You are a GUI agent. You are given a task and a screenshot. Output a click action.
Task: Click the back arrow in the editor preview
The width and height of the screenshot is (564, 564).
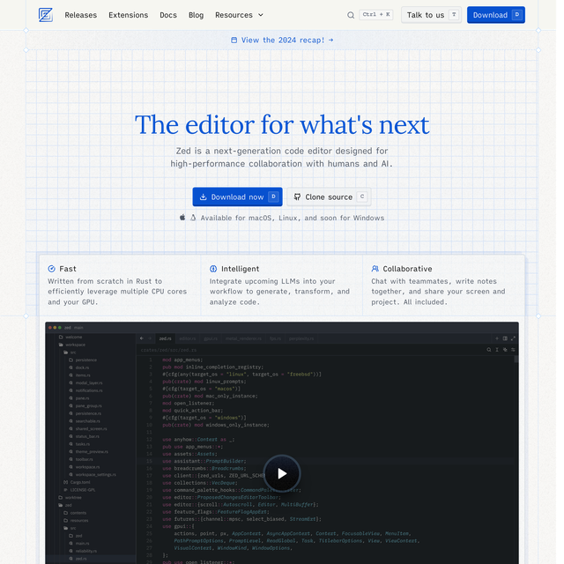pyautogui.click(x=142, y=338)
